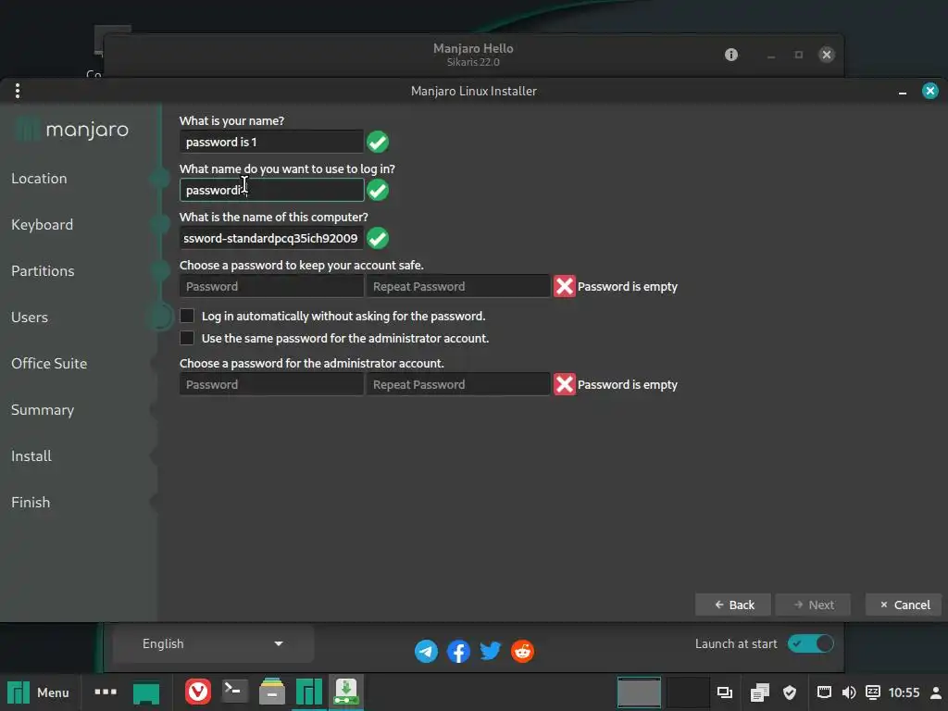Click the user account Password field
The image size is (948, 711).
click(x=271, y=287)
